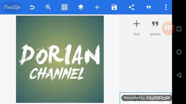Image resolution: width=186 pixels, height=104 pixels.
Task: Select the CHANNEL text on canvas
Action: pos(57,74)
